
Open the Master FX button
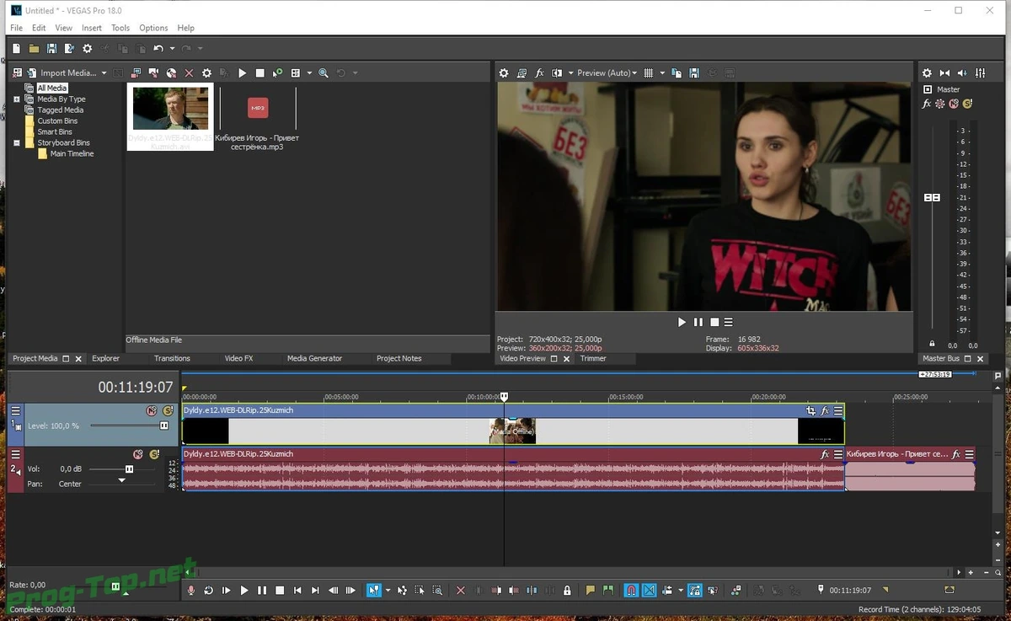tap(927, 104)
